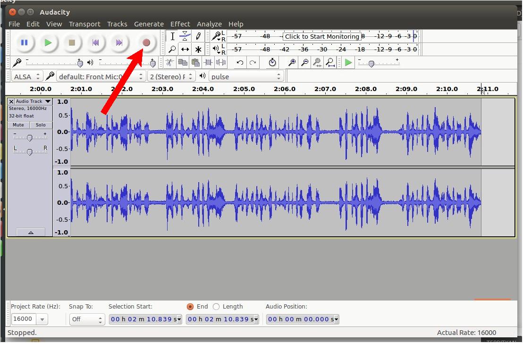This screenshot has height=343, width=523.
Task: Click the Record button
Action: tap(146, 42)
